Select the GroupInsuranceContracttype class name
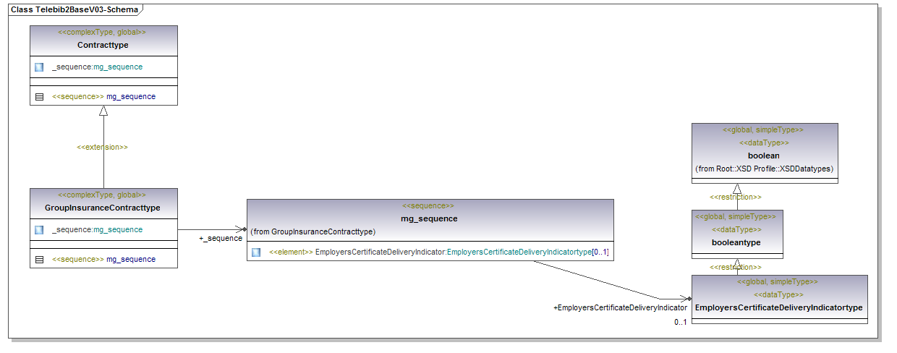Screen dimensions: 897x353 (x=103, y=208)
